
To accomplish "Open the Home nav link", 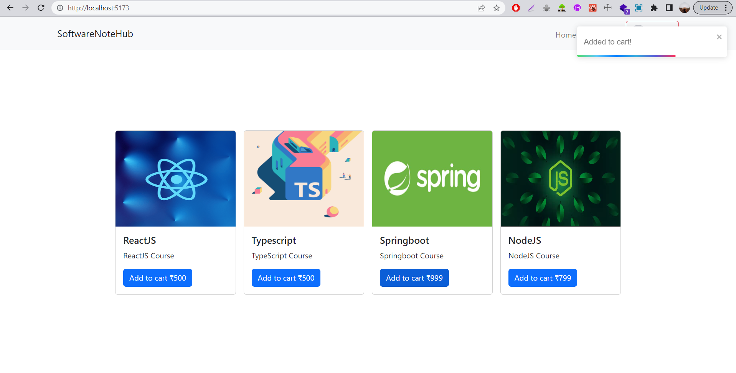I will point(566,35).
